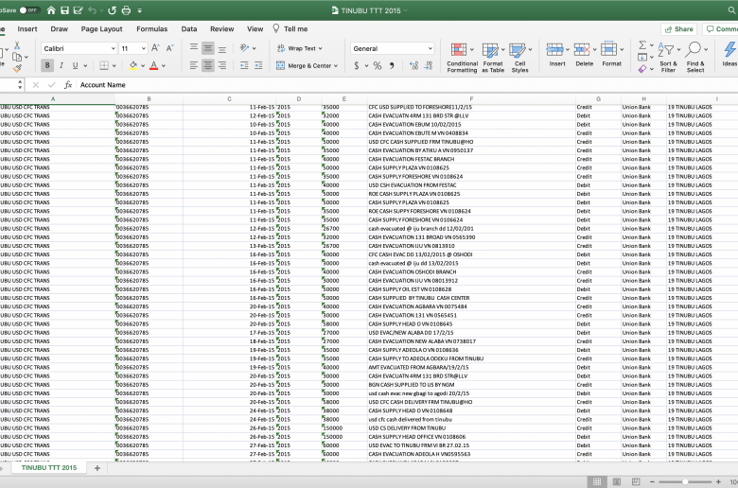
Task: Click the Wrap Text button
Action: pyautogui.click(x=299, y=48)
